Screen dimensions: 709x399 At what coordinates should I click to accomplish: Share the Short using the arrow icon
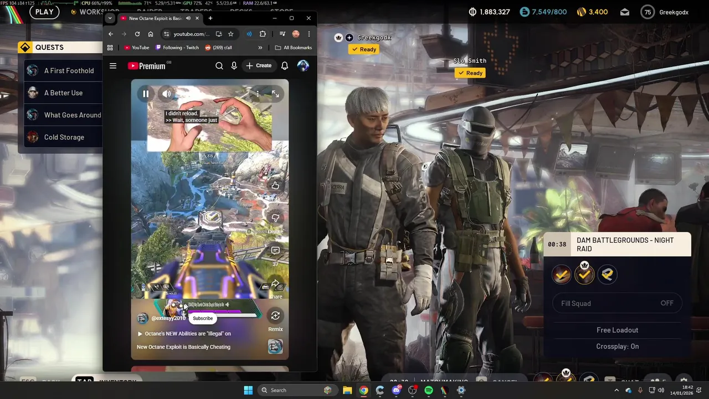tap(275, 284)
